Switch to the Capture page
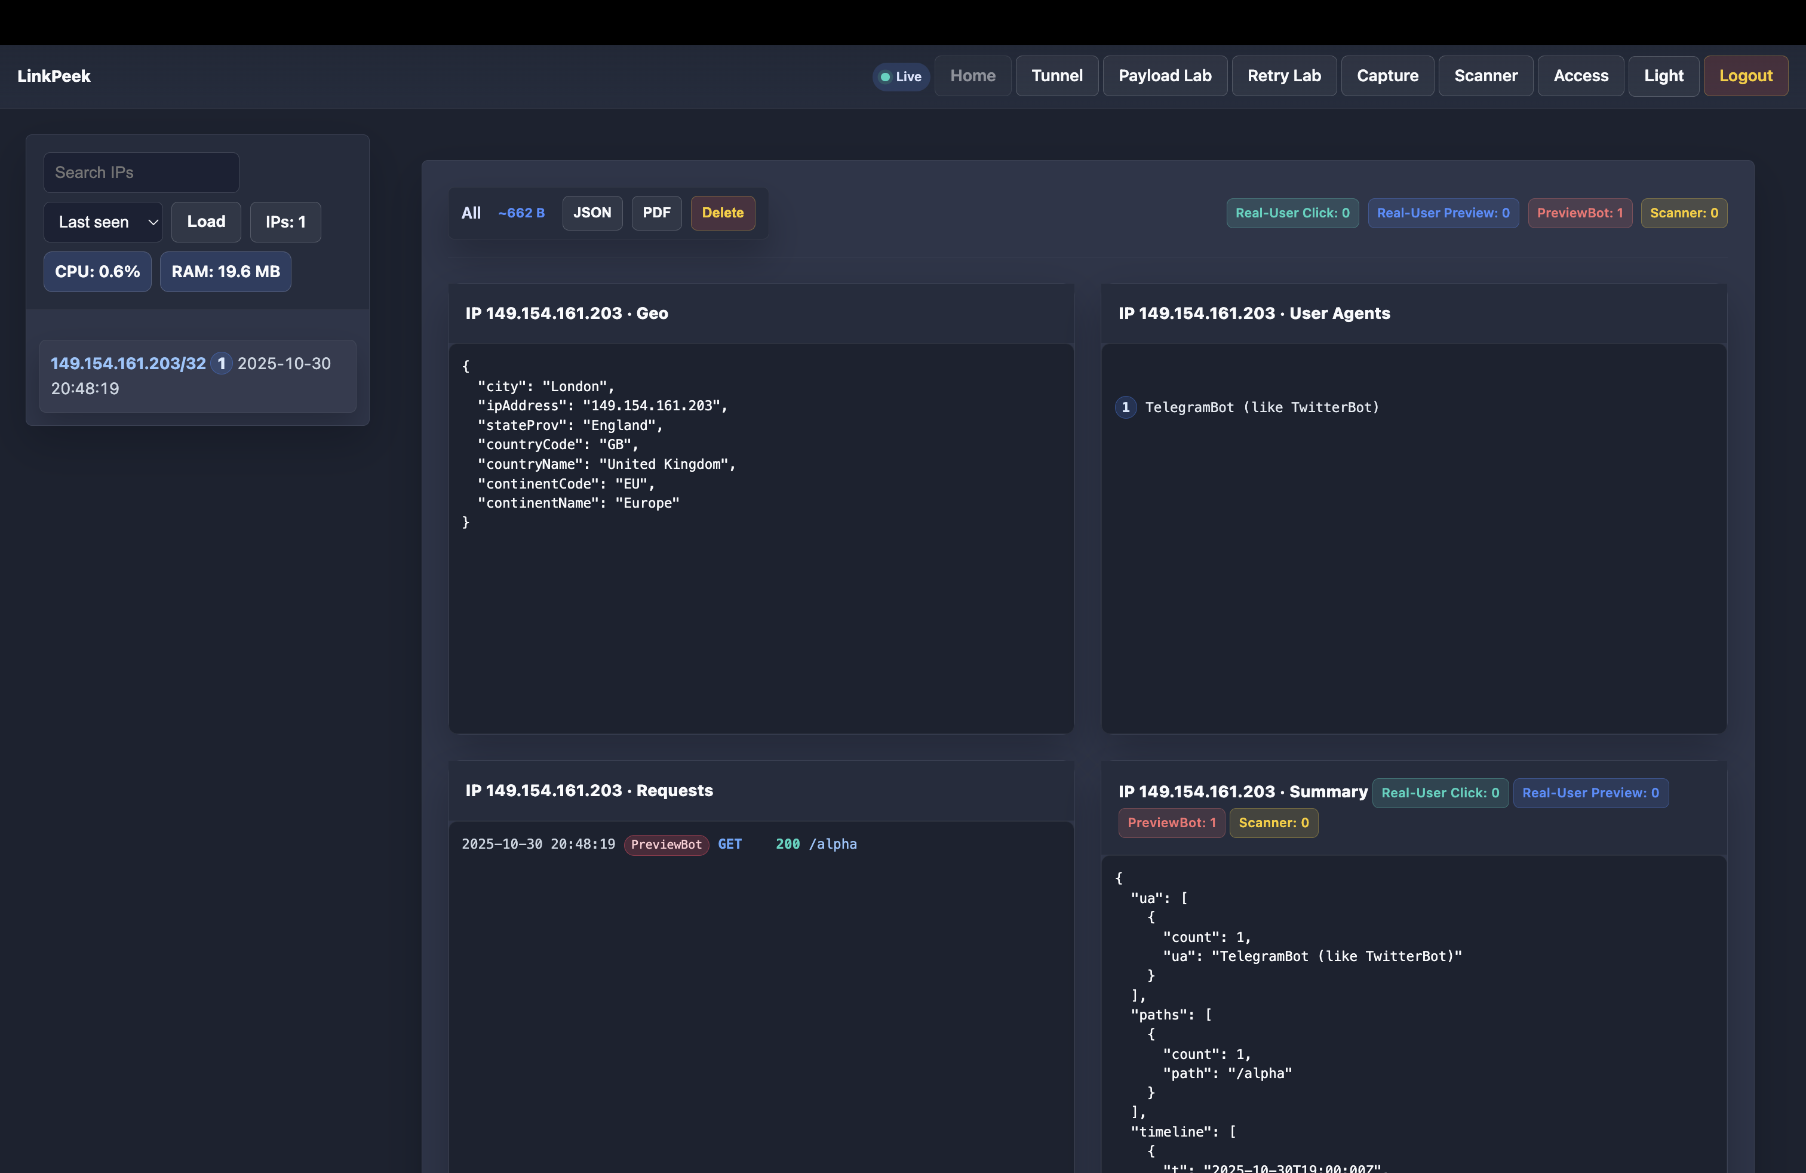The height and width of the screenshot is (1173, 1806). pyautogui.click(x=1387, y=76)
